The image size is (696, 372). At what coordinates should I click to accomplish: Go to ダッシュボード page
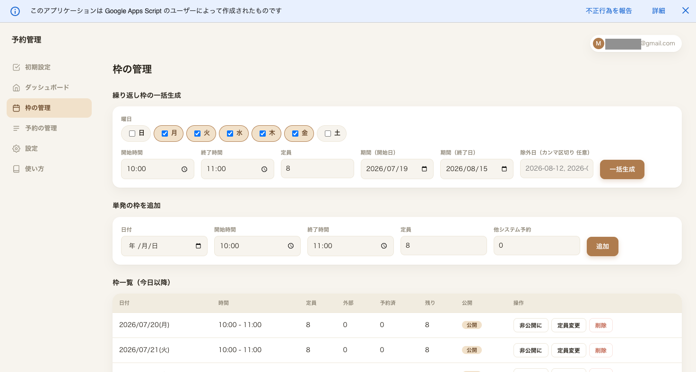[49, 87]
